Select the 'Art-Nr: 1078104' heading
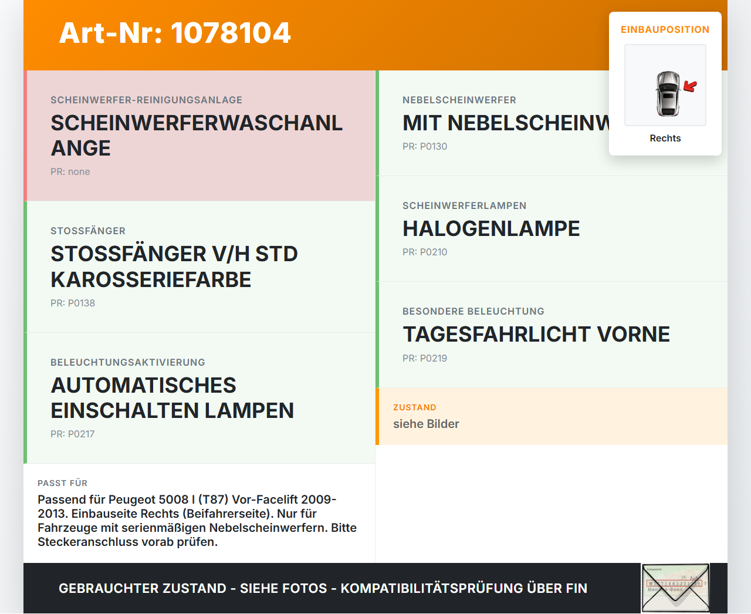Viewport: 751px width, 614px height. 175,33
